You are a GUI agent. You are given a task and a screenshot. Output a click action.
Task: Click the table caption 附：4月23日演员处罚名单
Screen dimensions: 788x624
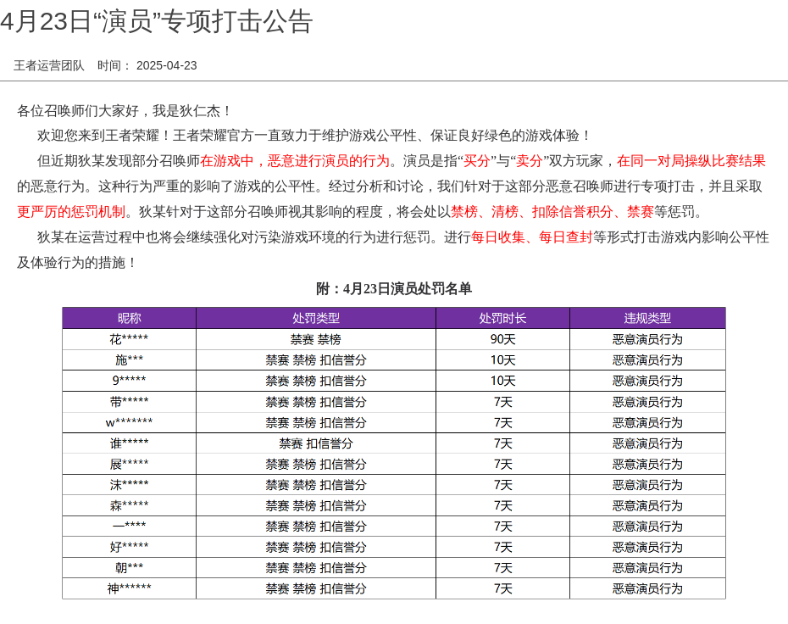click(394, 288)
